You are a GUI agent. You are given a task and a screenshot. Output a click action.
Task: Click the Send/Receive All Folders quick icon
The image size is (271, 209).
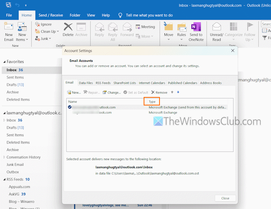point(9,5)
